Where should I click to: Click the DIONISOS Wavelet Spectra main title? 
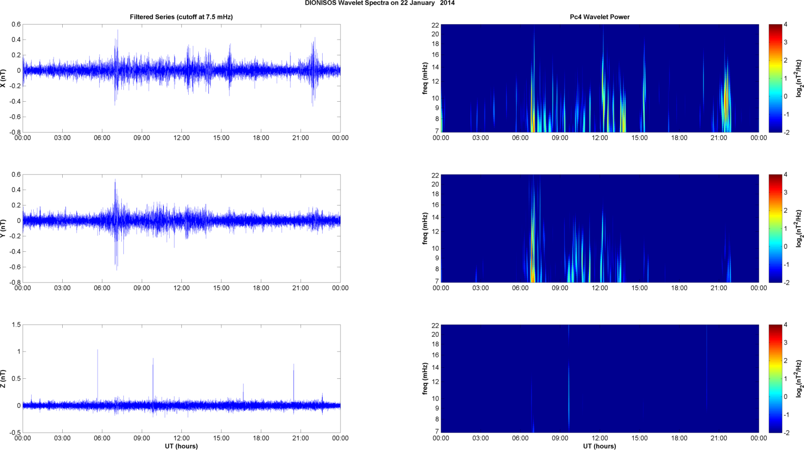(380, 3)
